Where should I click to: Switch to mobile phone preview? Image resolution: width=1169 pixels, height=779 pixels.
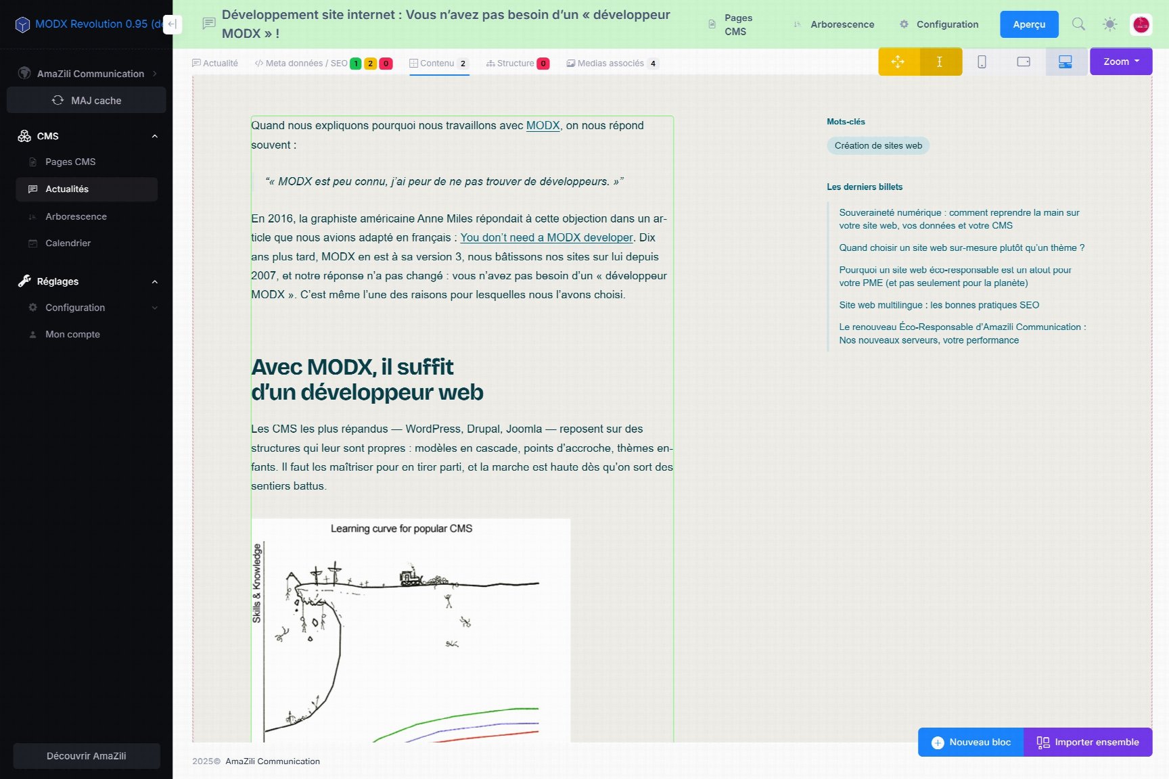pos(982,62)
